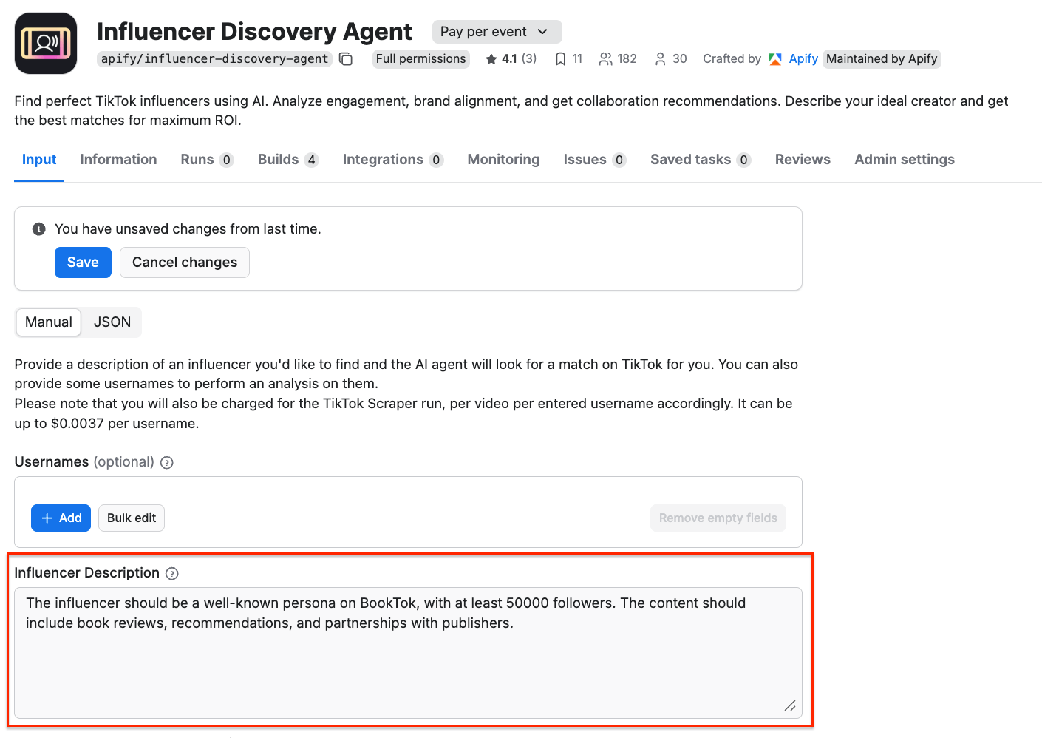Click the bookmark icon showing 11

coord(560,58)
